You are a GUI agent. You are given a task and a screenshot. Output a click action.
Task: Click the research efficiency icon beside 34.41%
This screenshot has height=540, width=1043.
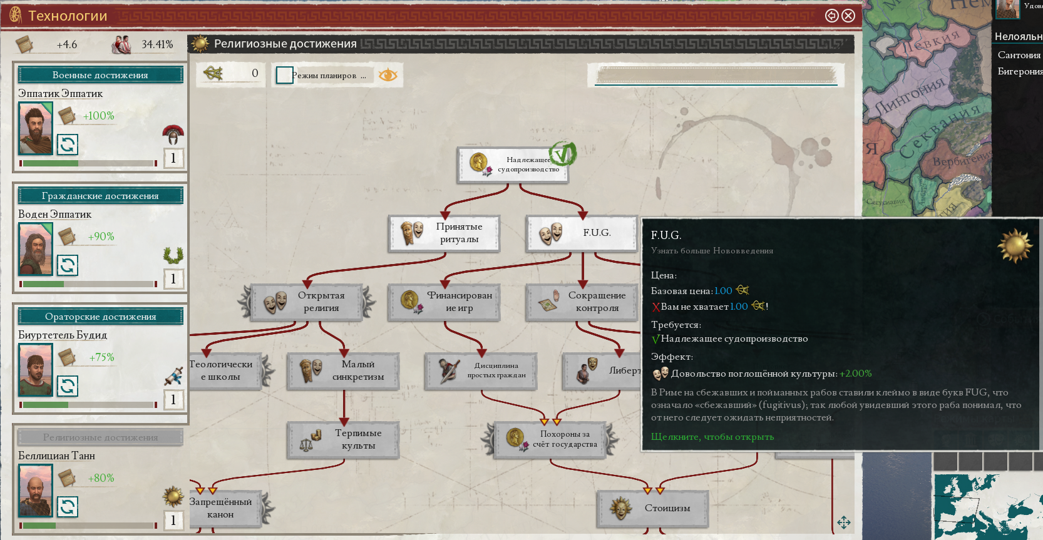(x=121, y=44)
